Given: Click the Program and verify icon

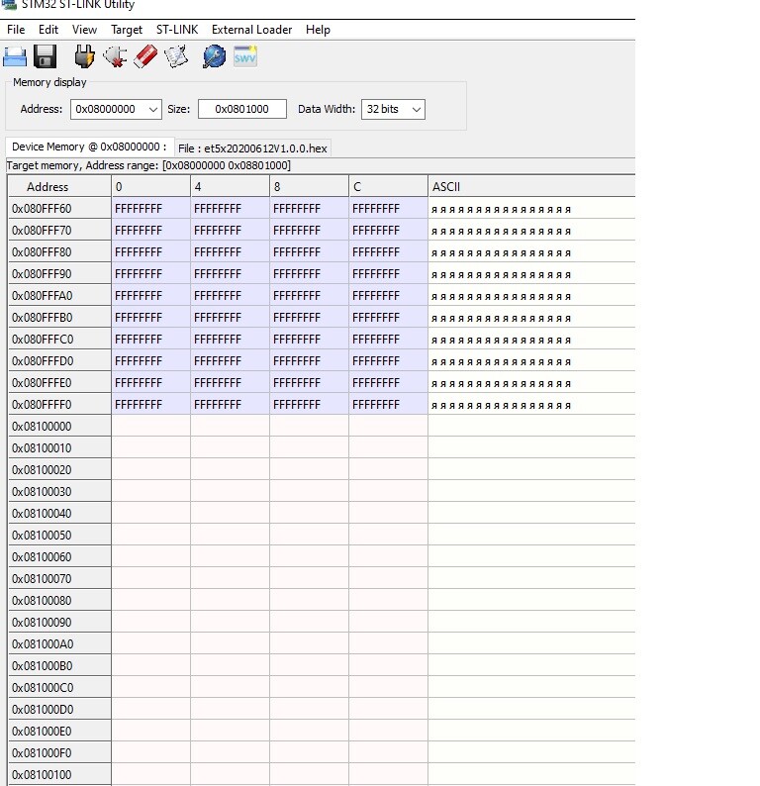Looking at the screenshot, I should click(176, 56).
